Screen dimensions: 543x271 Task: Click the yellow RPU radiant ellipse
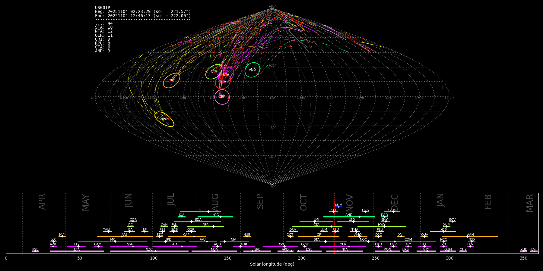pos(164,119)
